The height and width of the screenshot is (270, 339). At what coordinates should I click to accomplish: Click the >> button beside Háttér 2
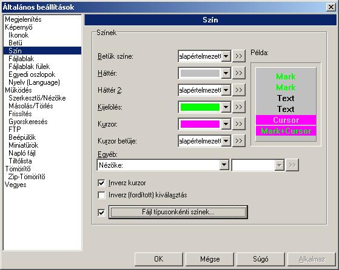239,90
